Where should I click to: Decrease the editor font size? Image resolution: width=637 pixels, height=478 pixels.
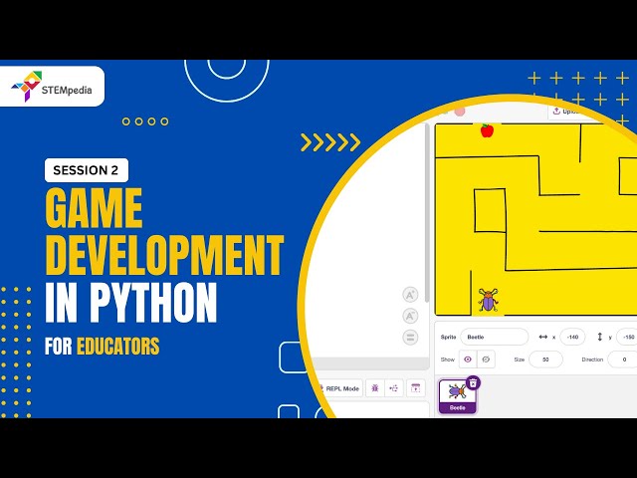tap(410, 316)
